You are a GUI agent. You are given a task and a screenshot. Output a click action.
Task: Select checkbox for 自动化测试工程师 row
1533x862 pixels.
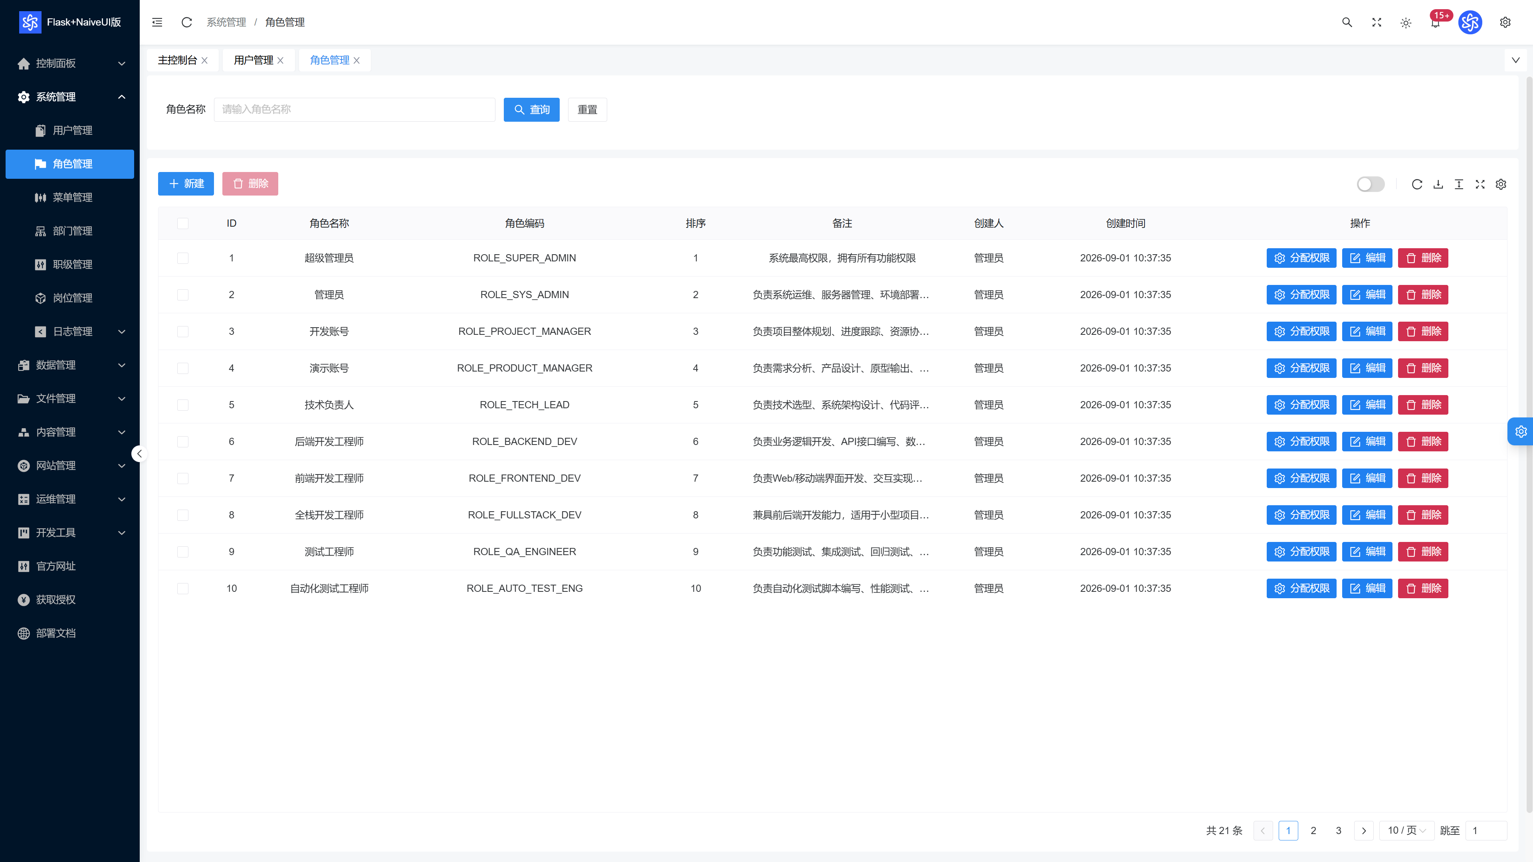coord(183,588)
